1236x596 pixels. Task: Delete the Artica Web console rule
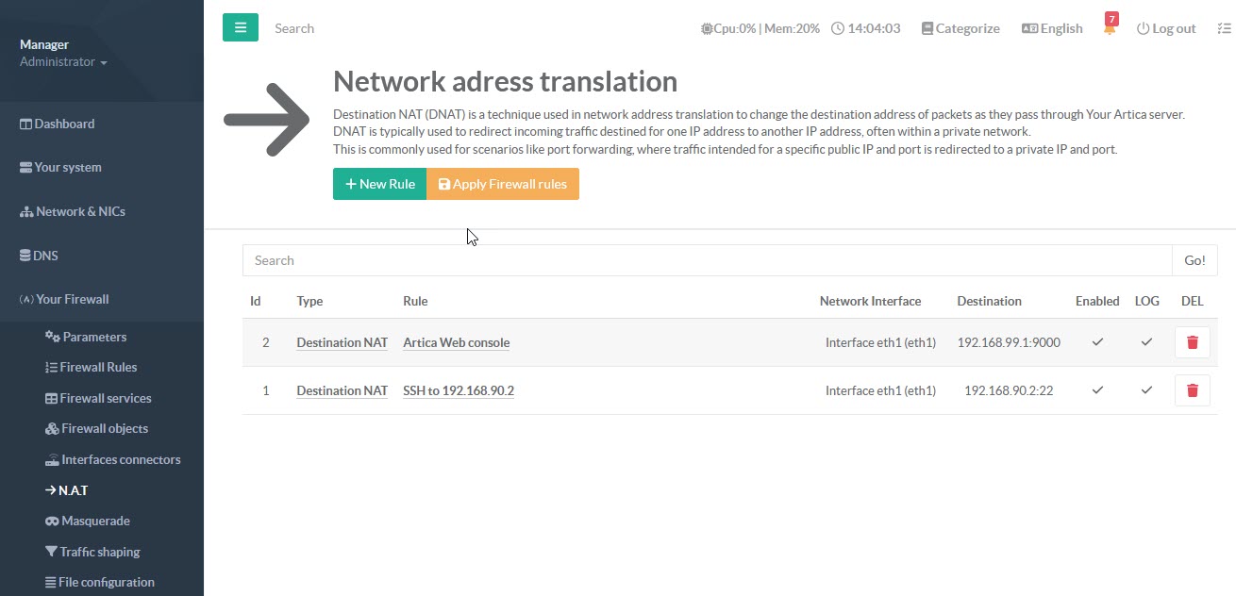pyautogui.click(x=1192, y=342)
